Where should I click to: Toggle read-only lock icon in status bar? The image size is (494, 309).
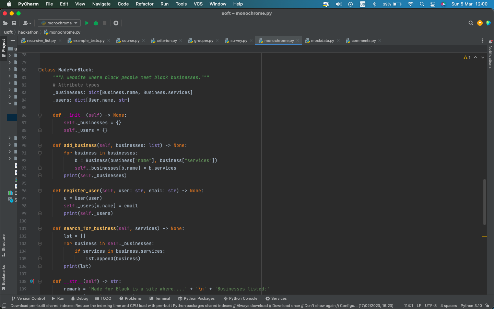pyautogui.click(x=487, y=306)
